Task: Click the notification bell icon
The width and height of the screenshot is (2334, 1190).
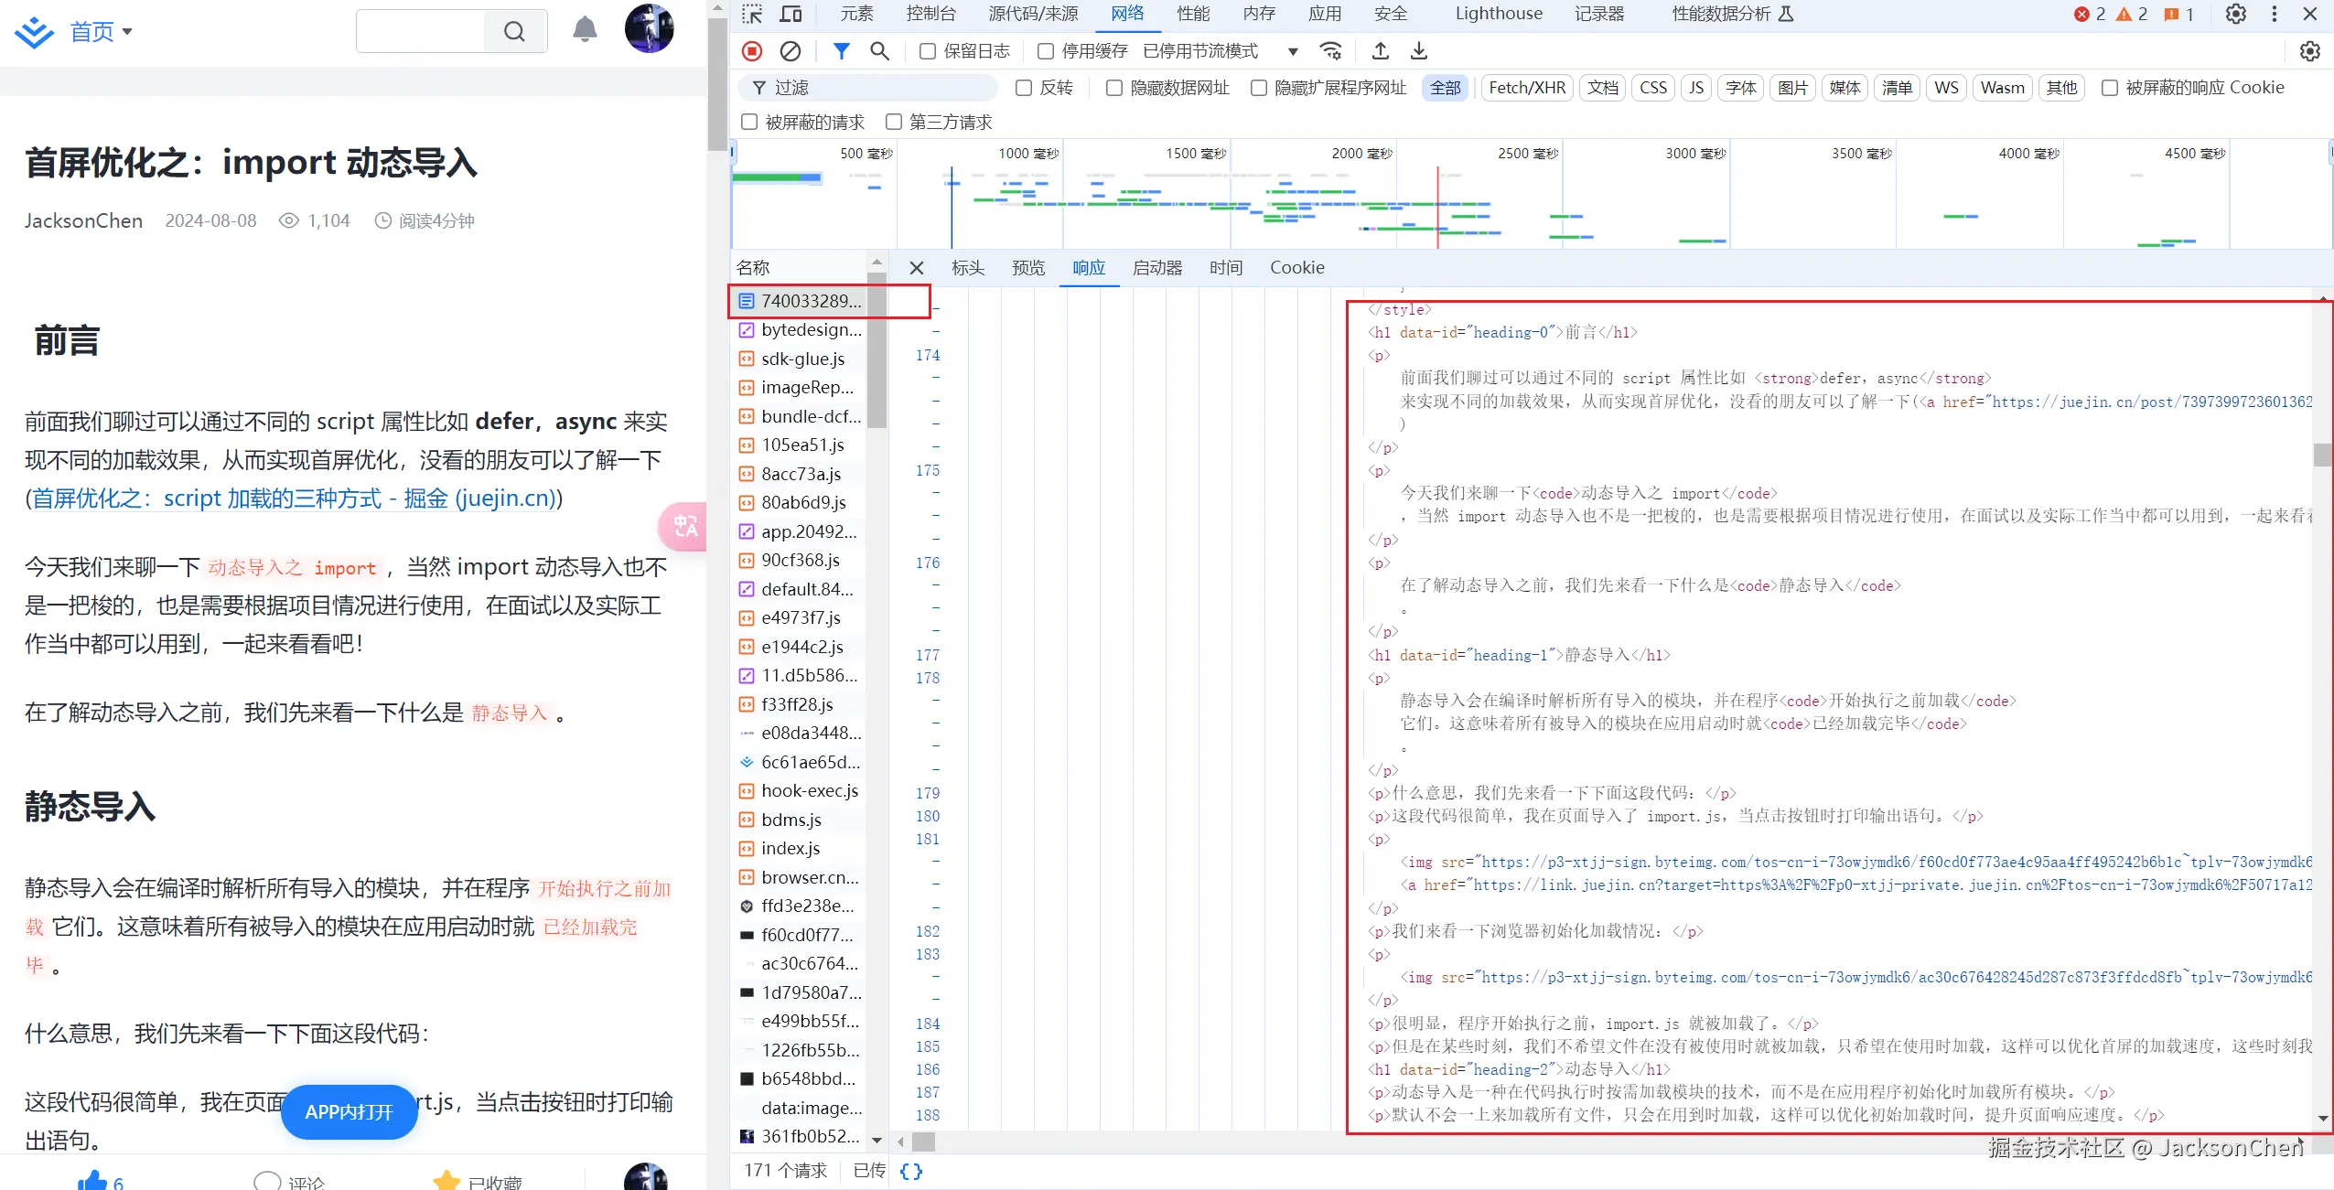Action: coord(585,30)
